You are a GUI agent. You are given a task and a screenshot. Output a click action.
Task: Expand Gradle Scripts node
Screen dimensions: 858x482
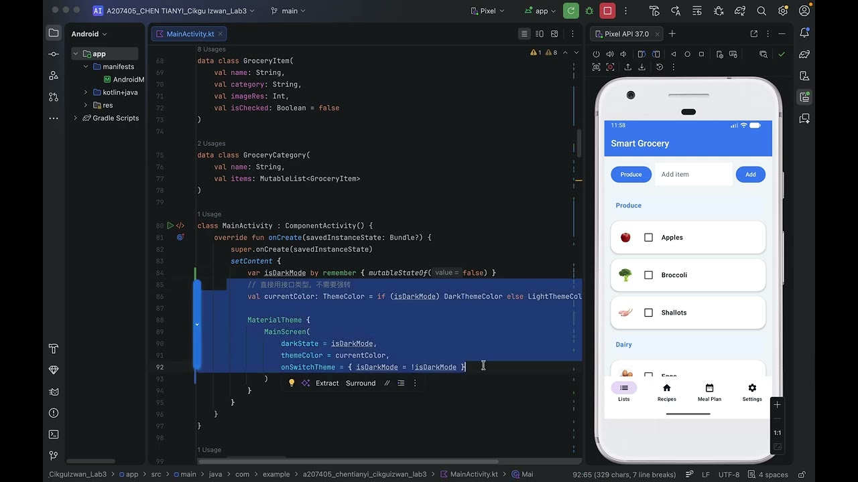[x=76, y=118]
